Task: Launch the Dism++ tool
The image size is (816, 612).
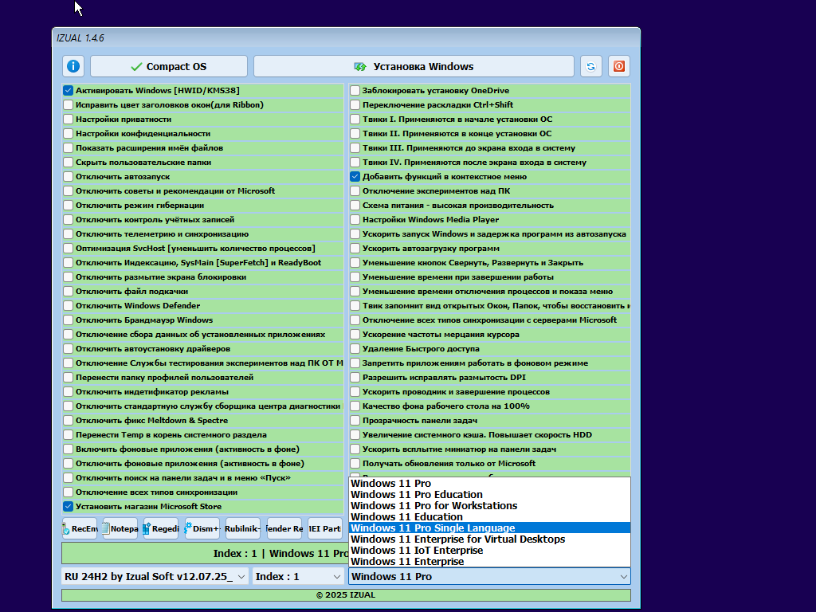Action: point(202,528)
